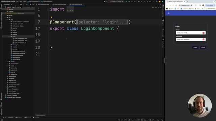Open the TODO tool window
The height and width of the screenshot is (121, 216).
point(11,118)
